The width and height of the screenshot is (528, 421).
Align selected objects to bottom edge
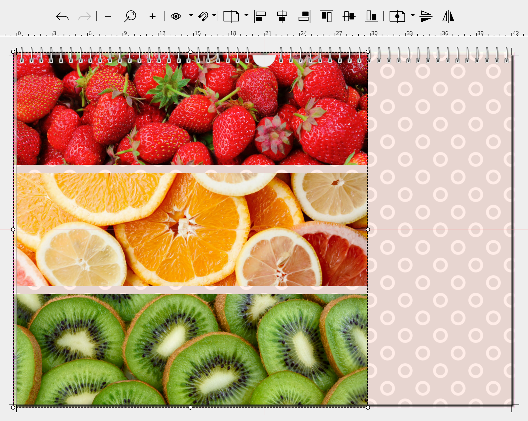371,16
